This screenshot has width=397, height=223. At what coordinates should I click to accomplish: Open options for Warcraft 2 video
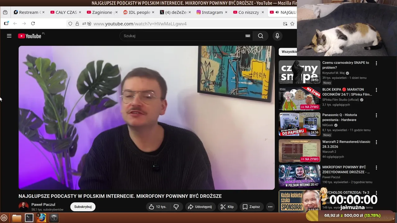376,142
